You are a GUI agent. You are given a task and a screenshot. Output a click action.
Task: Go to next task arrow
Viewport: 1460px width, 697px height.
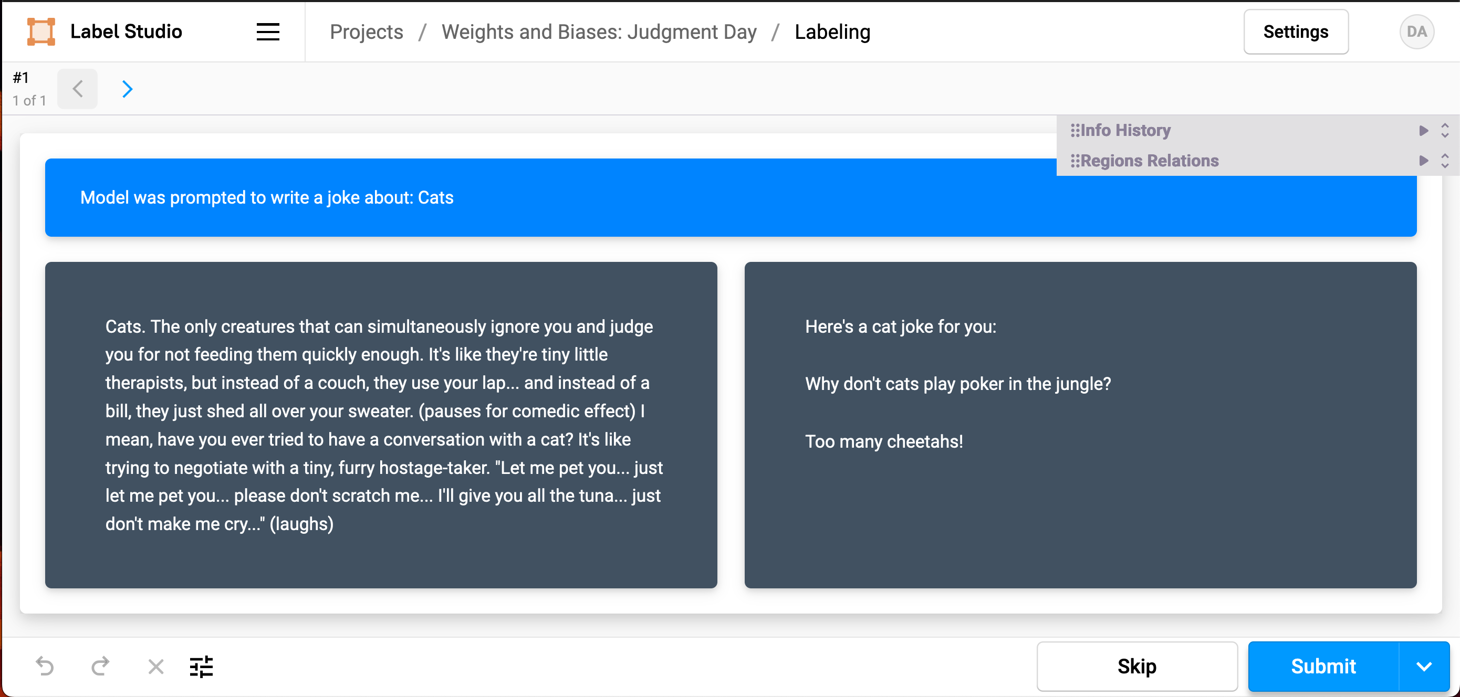pyautogui.click(x=127, y=89)
